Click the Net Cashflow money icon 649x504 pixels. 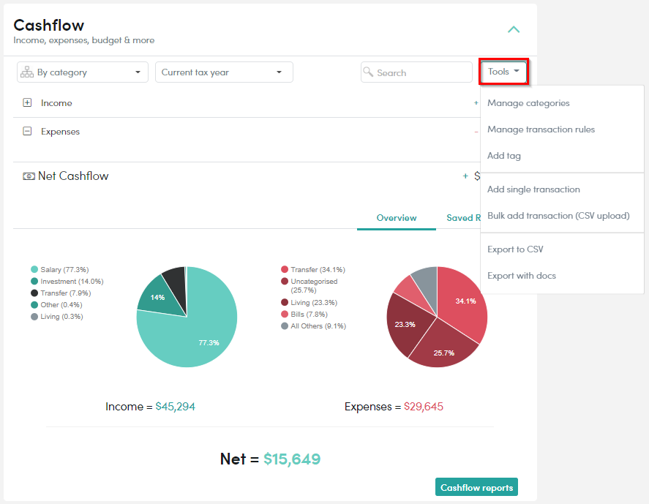point(29,176)
